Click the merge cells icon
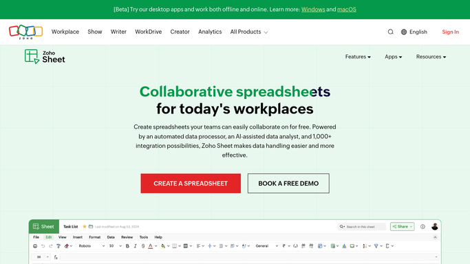 (x=186, y=246)
